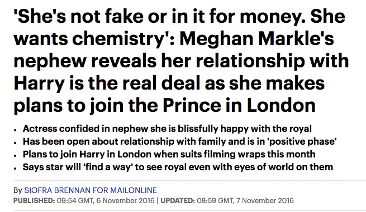Viewport: 366px width, 212px height.
Task: Click the published time 09:54 GMT, 6 November 2016
Action: tap(106, 201)
